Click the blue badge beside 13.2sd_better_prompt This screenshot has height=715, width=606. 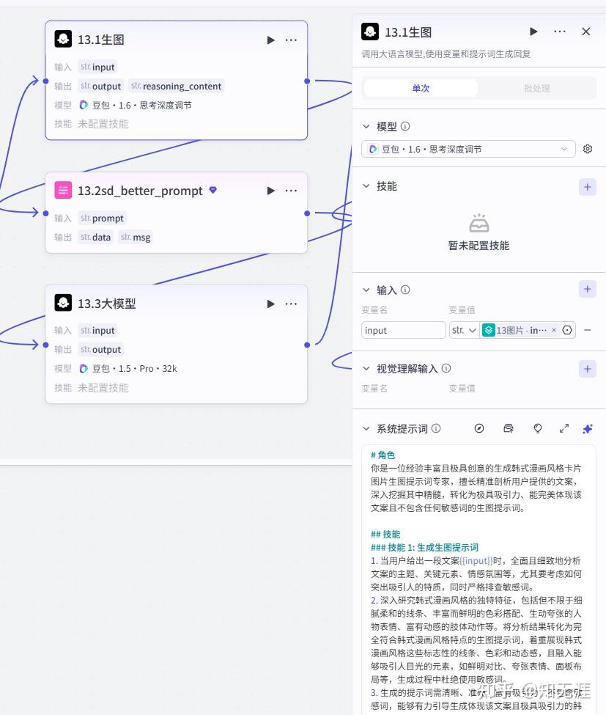pos(213,190)
